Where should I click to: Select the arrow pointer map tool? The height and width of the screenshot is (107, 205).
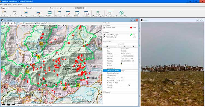12,23
